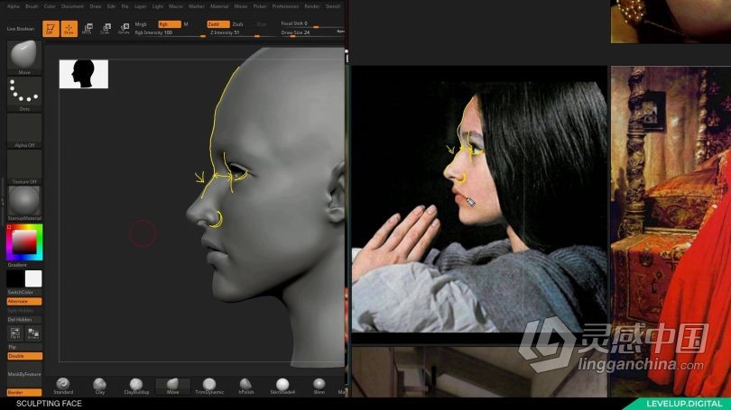Click the Del Hidden button
The width and height of the screenshot is (731, 410).
click(24, 320)
